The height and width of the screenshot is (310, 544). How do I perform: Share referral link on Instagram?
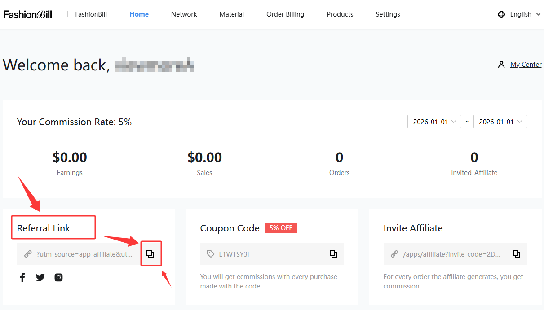tap(58, 277)
